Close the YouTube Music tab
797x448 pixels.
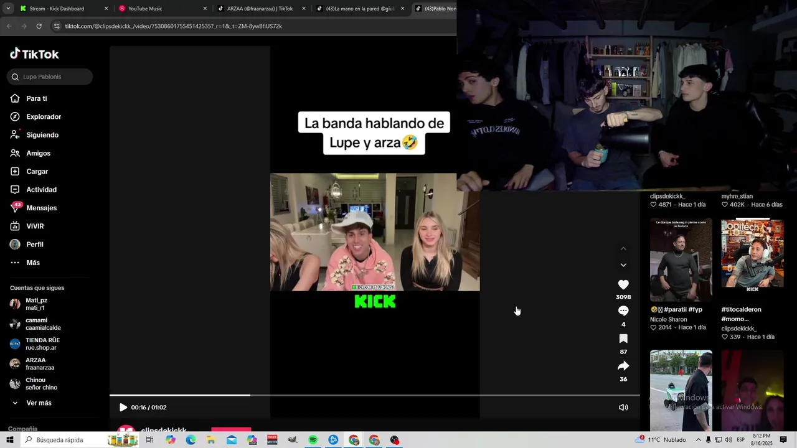[x=205, y=9]
